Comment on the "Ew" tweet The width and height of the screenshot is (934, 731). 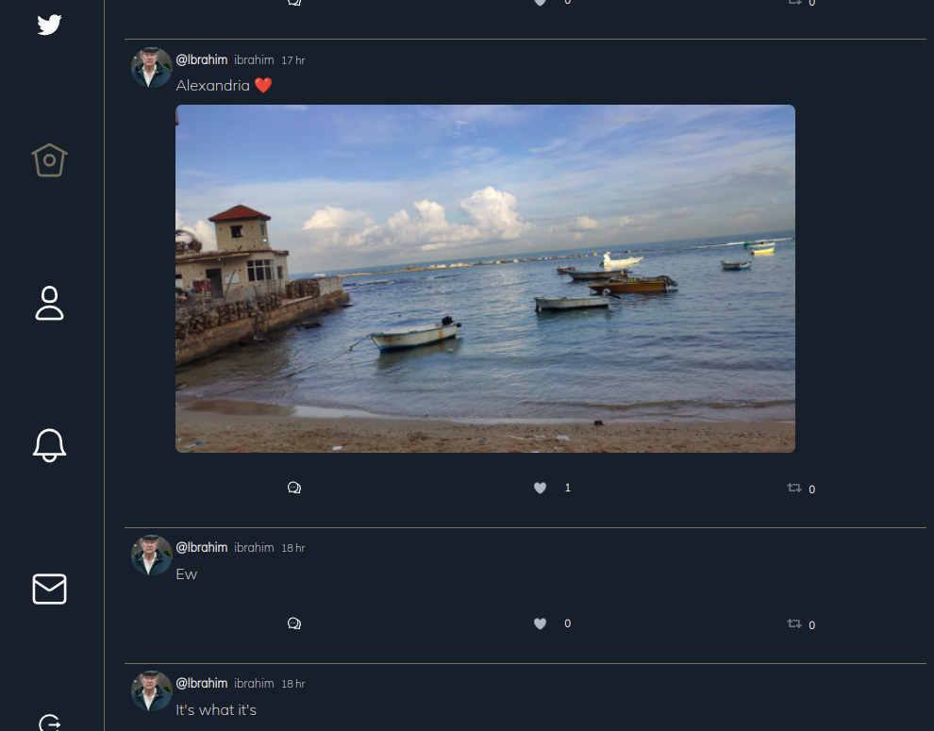point(294,623)
